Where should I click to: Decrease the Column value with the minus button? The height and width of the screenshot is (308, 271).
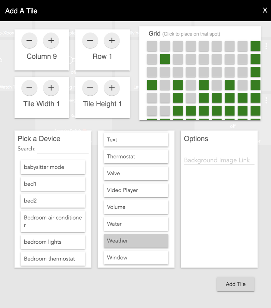click(x=29, y=40)
